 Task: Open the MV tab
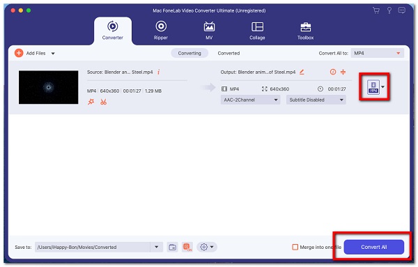click(x=209, y=31)
